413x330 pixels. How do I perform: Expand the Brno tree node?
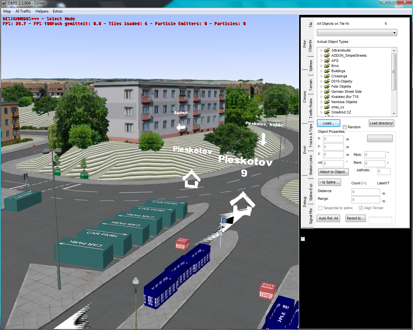(321, 66)
